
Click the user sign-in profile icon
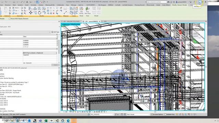point(177,2)
